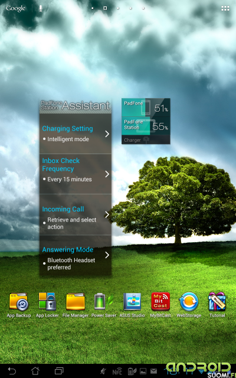Tap the PadFone 51% battery tile
Image resolution: width=236 pixels, height=378 pixels.
click(x=146, y=107)
